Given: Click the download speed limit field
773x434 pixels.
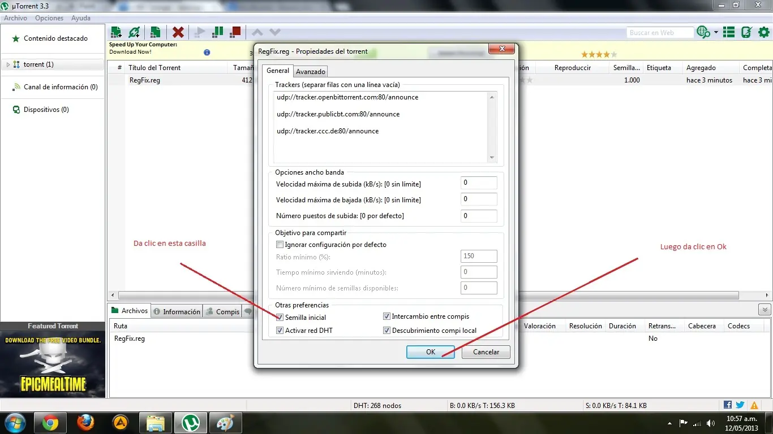Looking at the screenshot, I should (479, 199).
